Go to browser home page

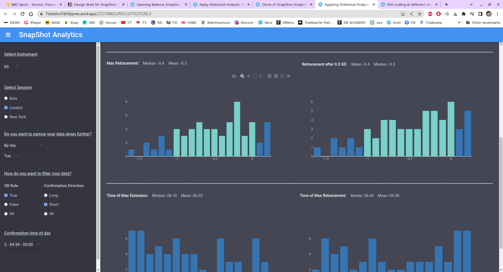[x=31, y=14]
